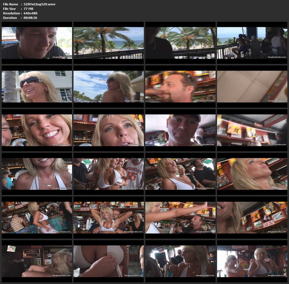Click the Duration label
This screenshot has height=284, width=289.
point(10,18)
